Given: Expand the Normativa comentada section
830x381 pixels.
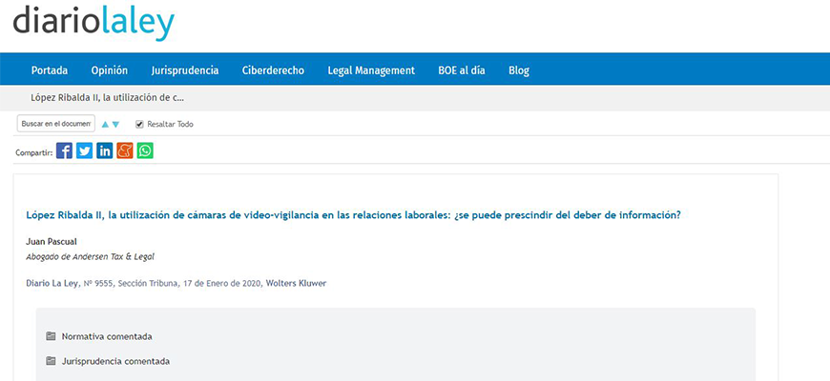Looking at the screenshot, I should coord(106,336).
